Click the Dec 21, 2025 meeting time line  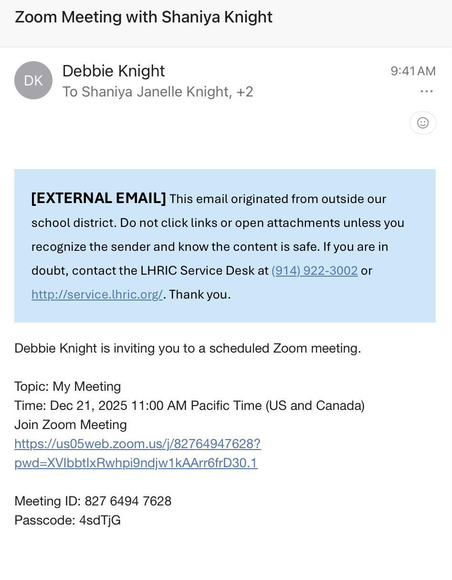pyautogui.click(x=189, y=406)
